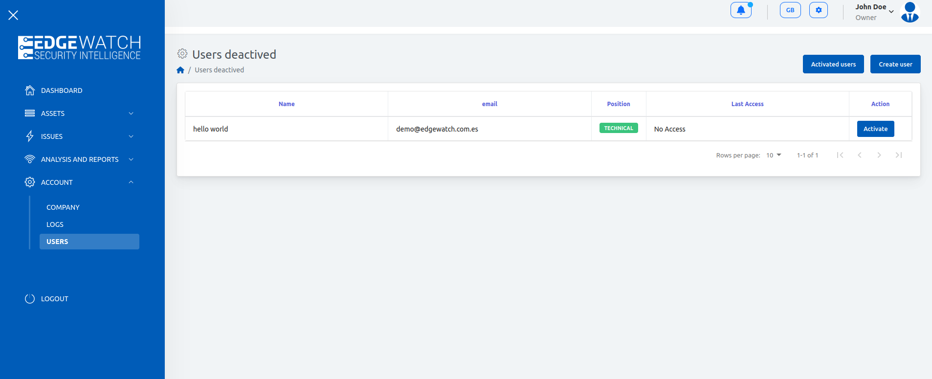Click the Assets stack icon
932x379 pixels.
coord(30,113)
